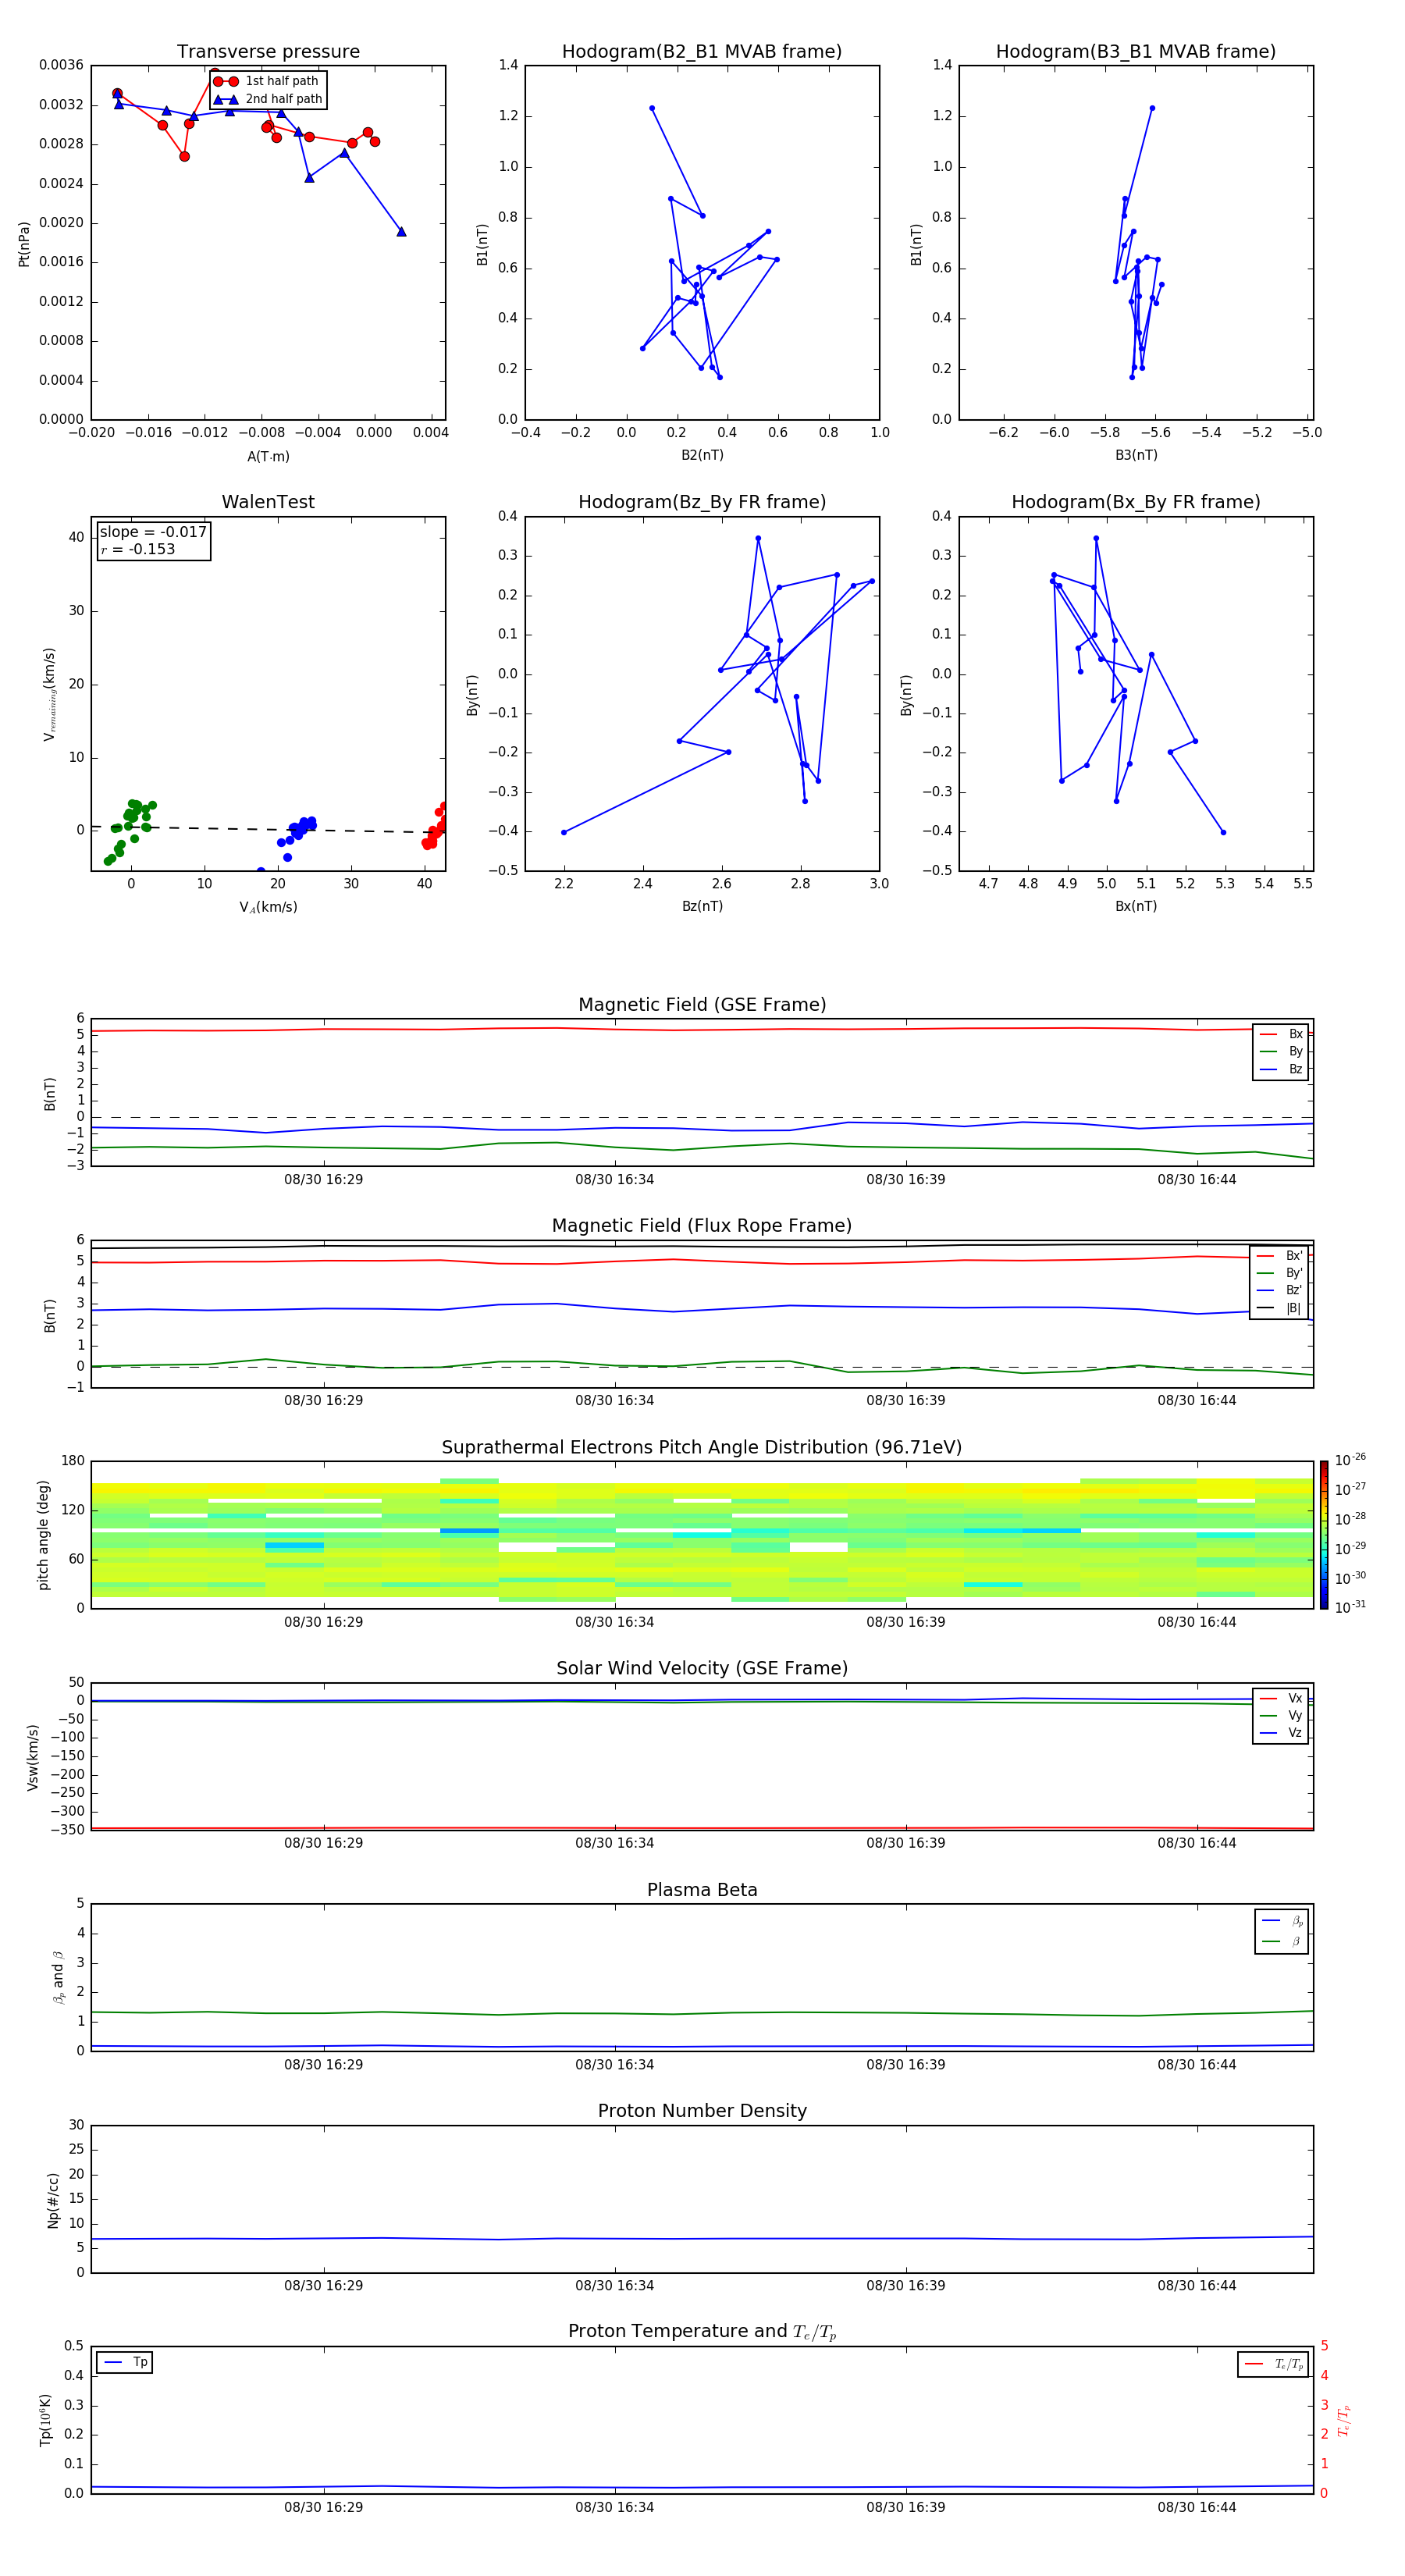This screenshot has width=1405, height=2576.
Task: Click '08/30 16:39' tick under Solar Wind Velocity
Action: tap(906, 1842)
